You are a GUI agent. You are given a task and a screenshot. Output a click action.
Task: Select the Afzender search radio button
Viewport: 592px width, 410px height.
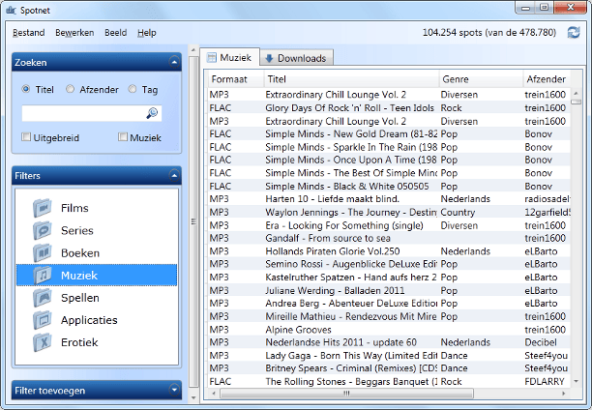tap(71, 89)
